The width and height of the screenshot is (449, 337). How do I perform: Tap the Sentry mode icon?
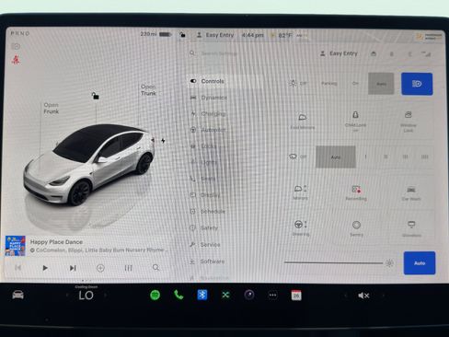coord(356,228)
